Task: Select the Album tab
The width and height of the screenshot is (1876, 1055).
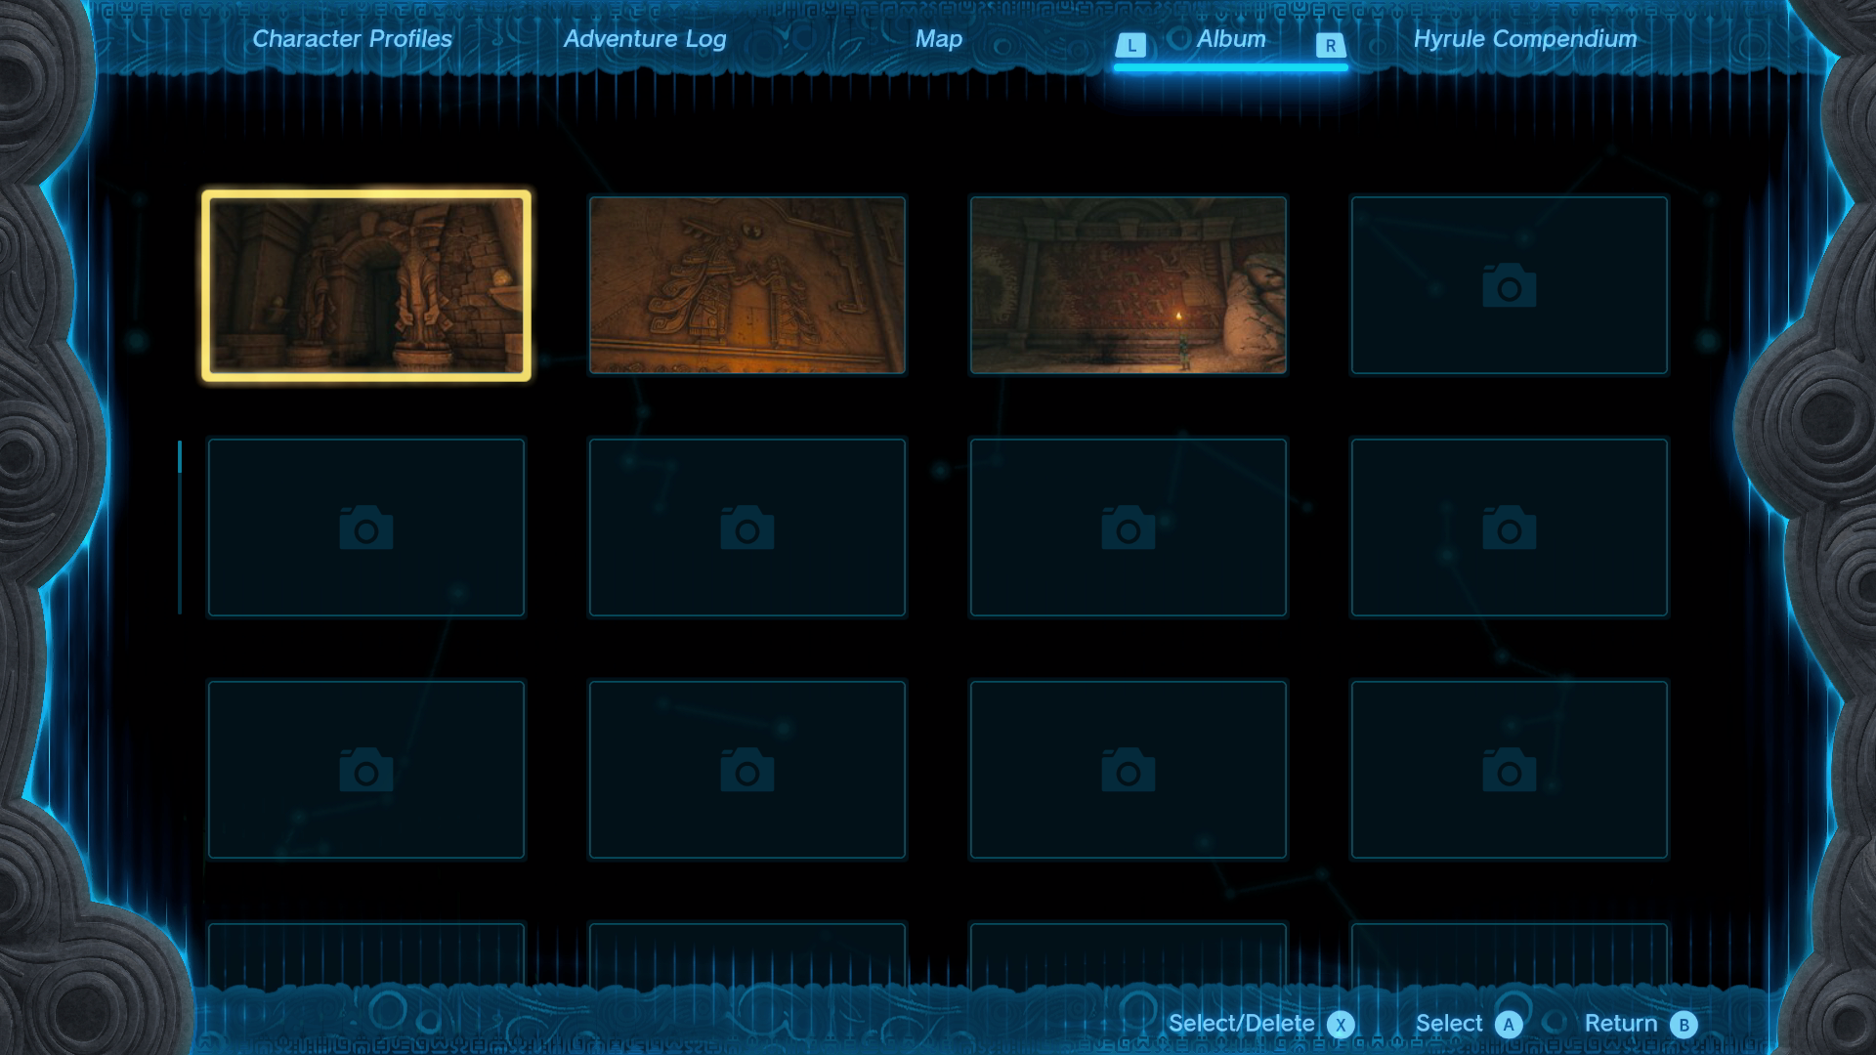Action: (x=1231, y=39)
